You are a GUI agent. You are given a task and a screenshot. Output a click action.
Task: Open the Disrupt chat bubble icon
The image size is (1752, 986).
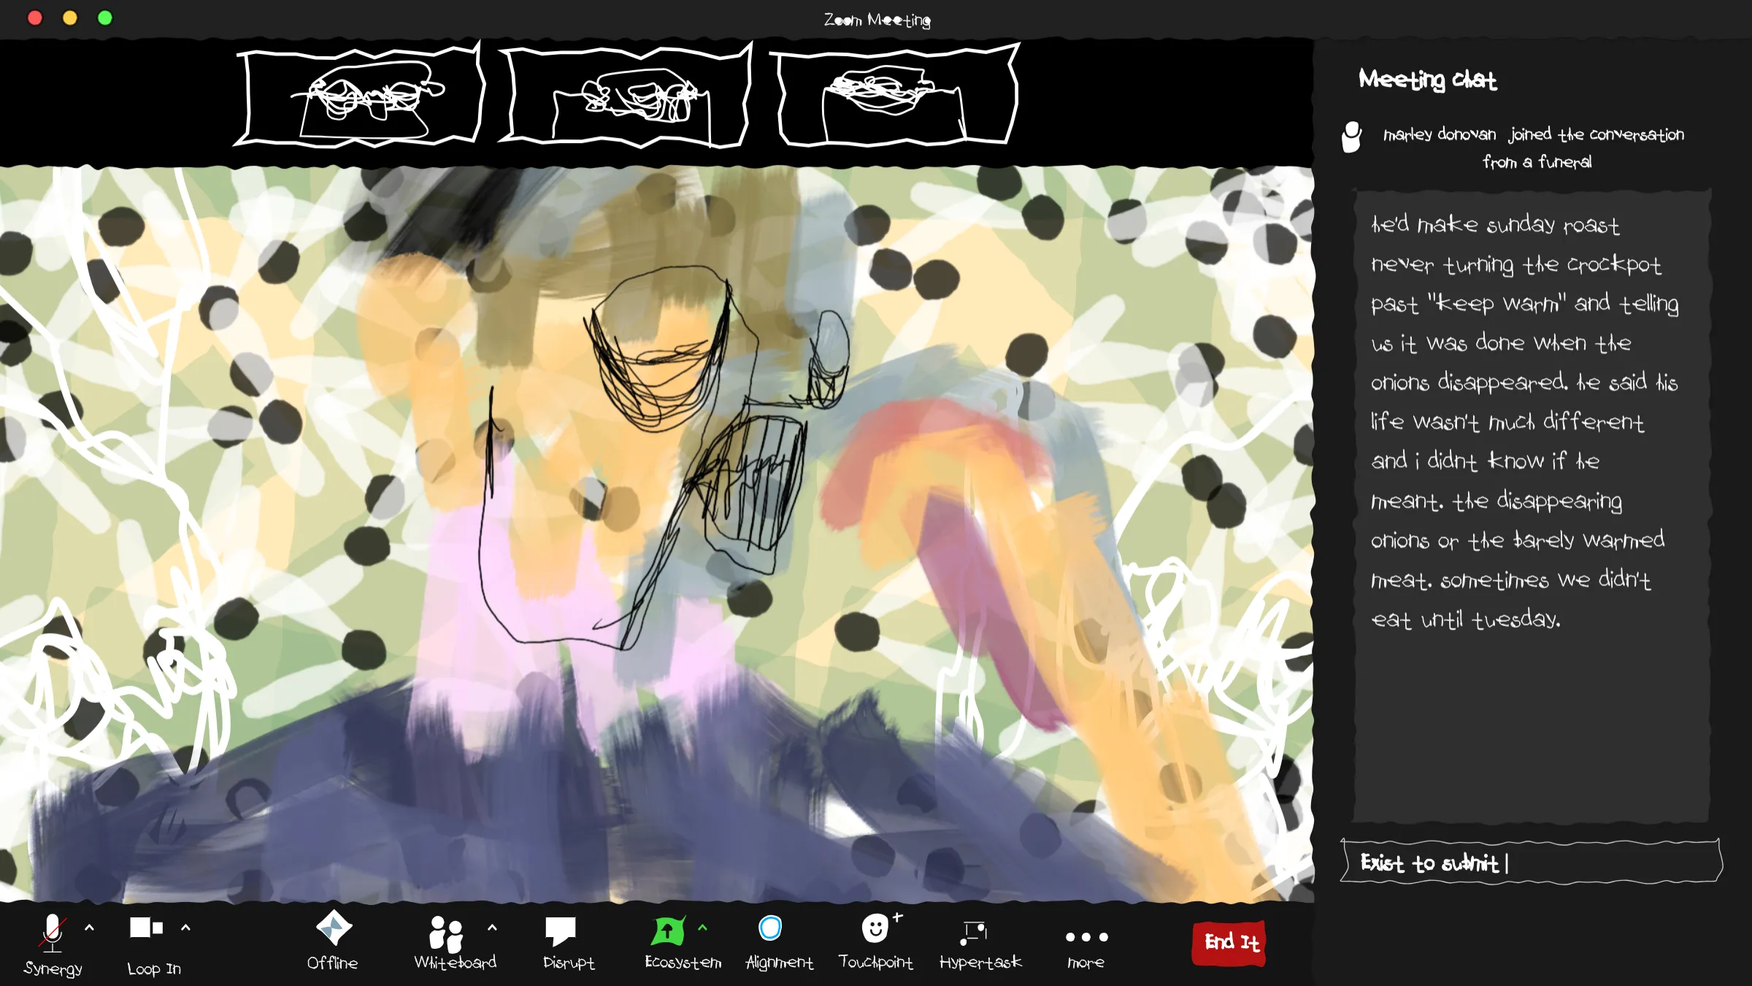click(561, 931)
